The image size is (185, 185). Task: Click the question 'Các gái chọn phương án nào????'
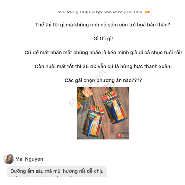pos(103,80)
